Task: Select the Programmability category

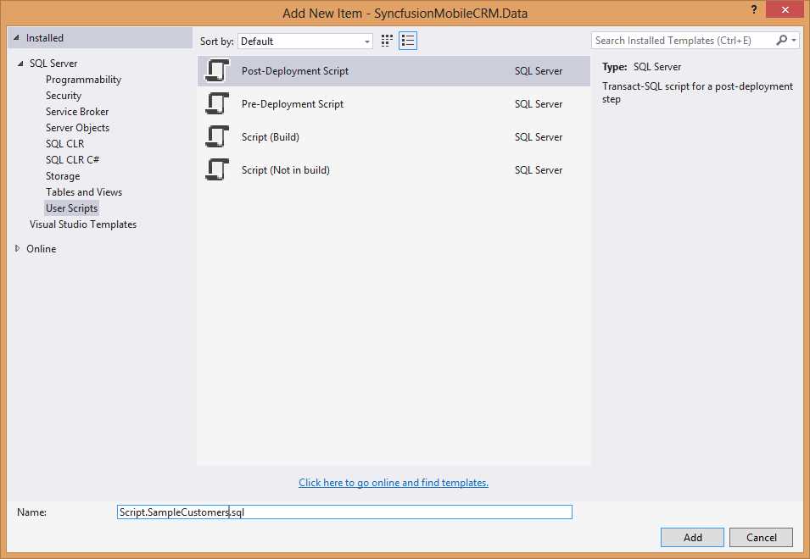Action: (x=83, y=80)
